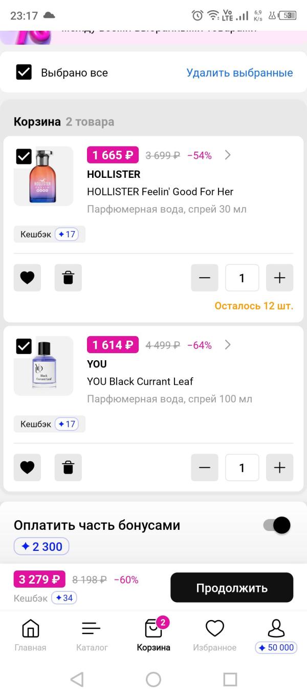Add HOLLISTER perfume to favorites (heart)

pos(27,278)
